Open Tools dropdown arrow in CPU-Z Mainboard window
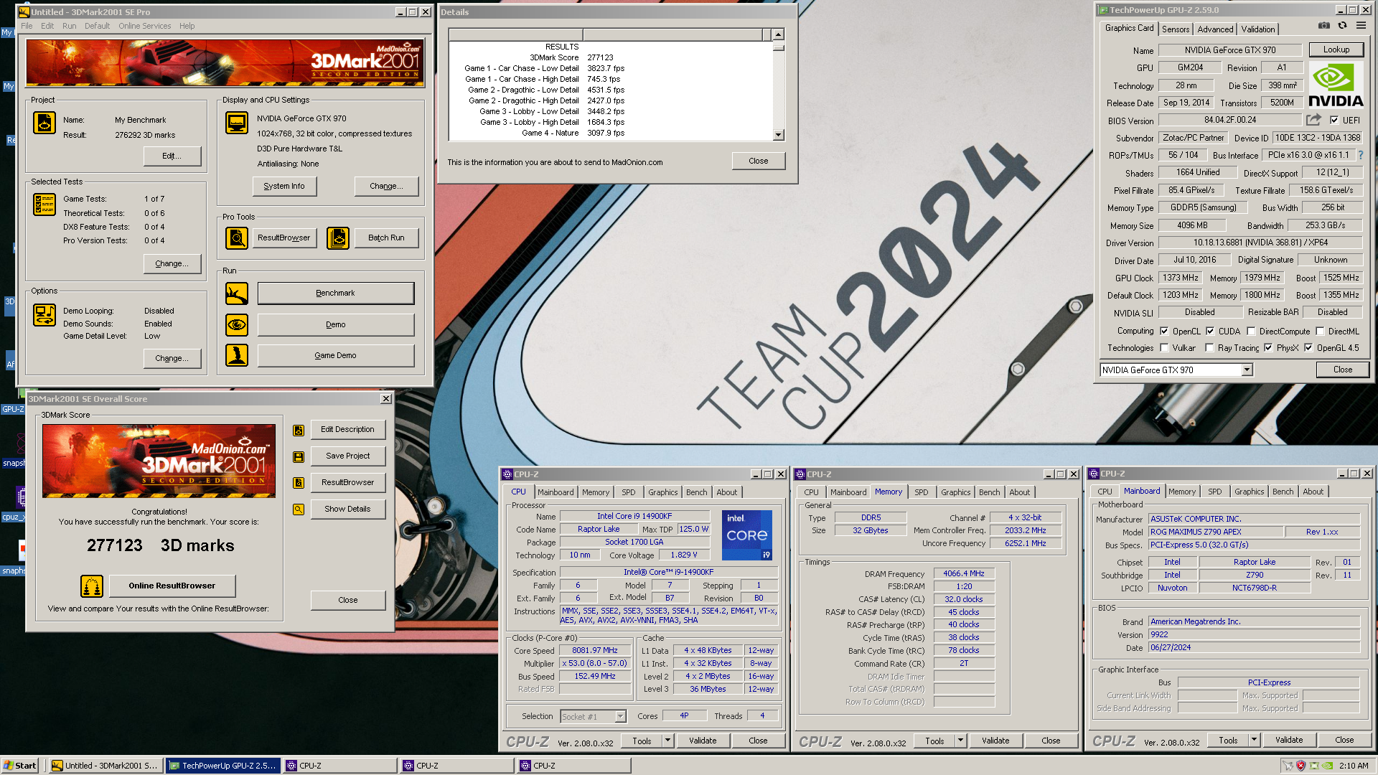1378x775 pixels. point(1254,740)
